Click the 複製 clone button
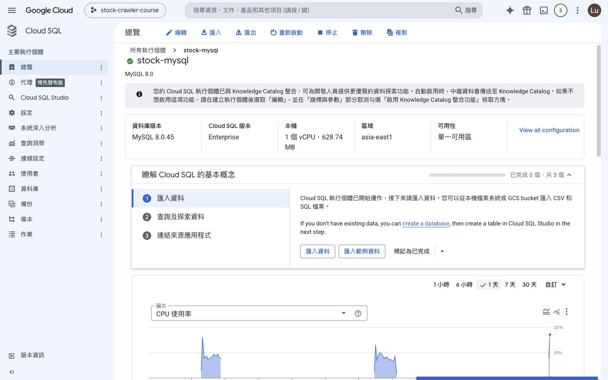The height and width of the screenshot is (380, 608). tap(397, 33)
